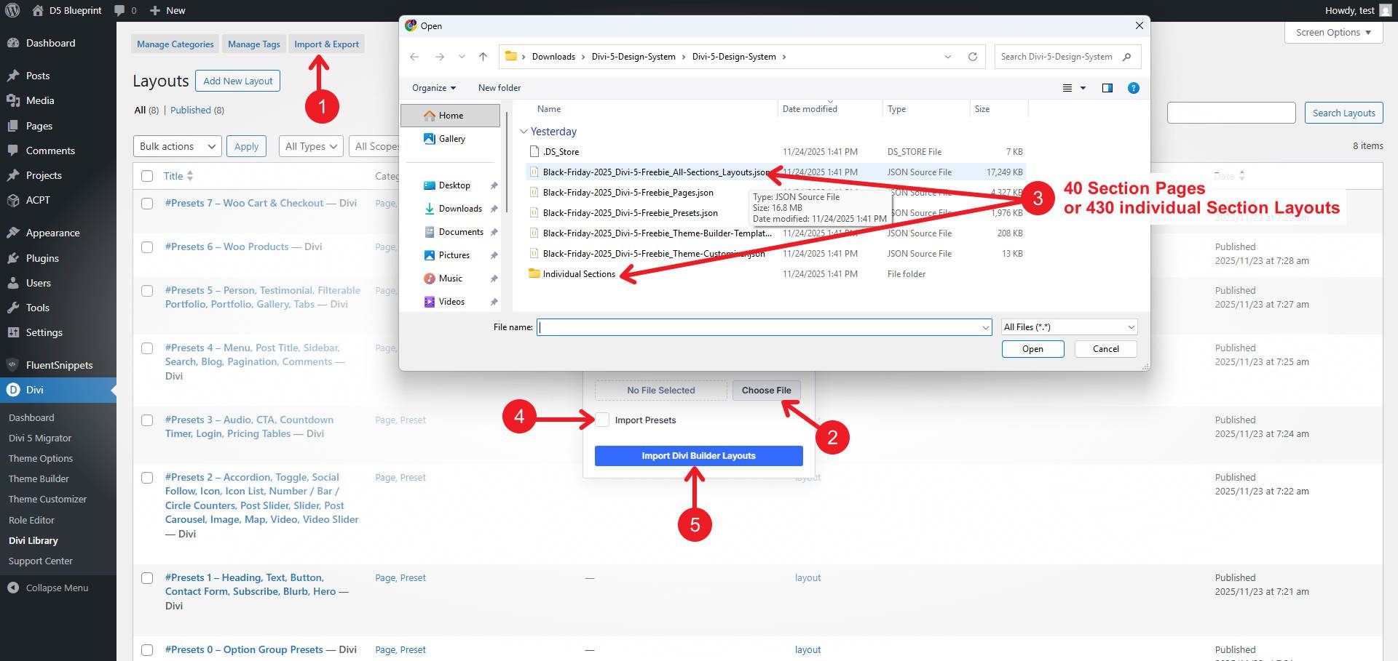Enable the Import Presets checkbox
Viewport: 1398px width, 661px height.
click(x=602, y=420)
